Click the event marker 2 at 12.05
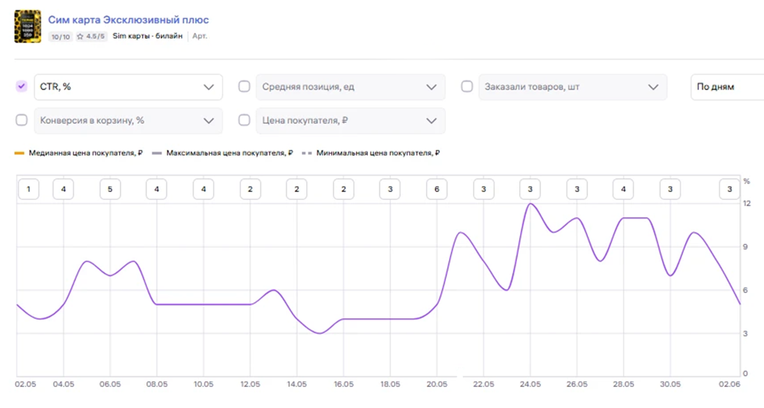The height and width of the screenshot is (408, 764). coord(250,189)
